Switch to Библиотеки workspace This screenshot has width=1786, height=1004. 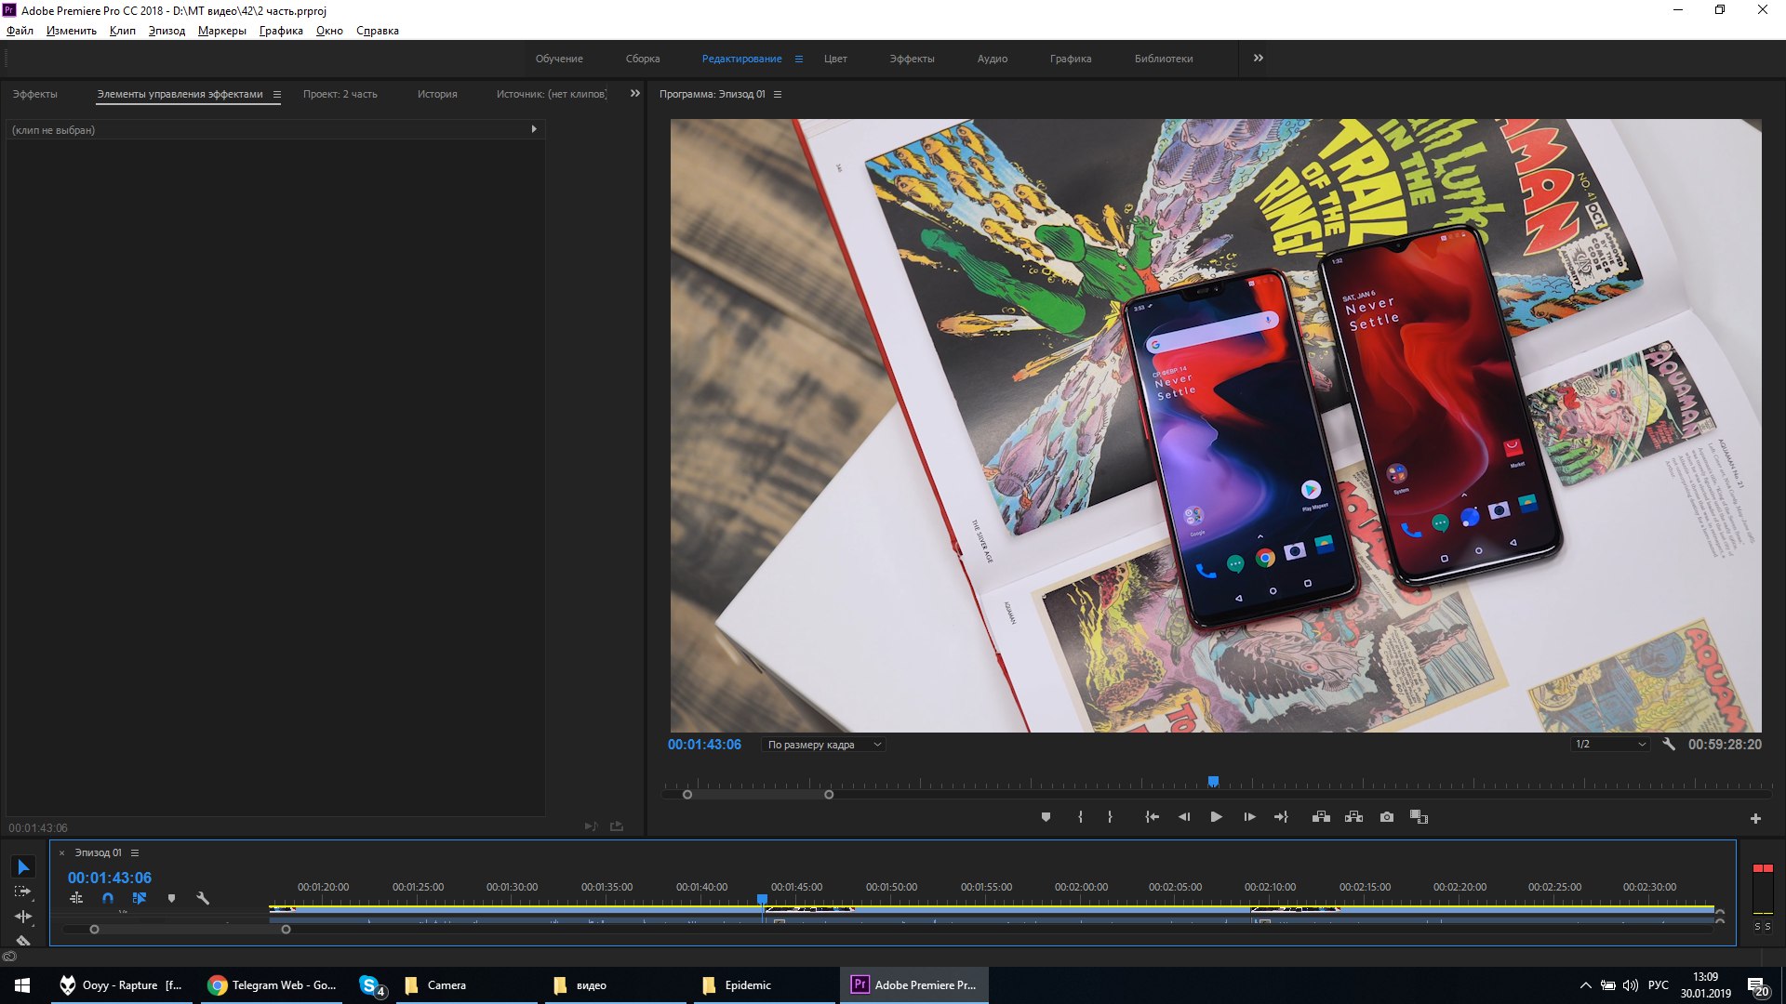pyautogui.click(x=1164, y=59)
